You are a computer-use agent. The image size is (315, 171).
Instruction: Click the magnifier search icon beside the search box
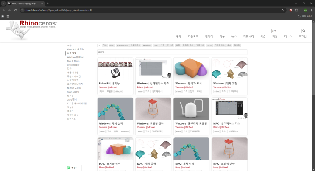coord(304,31)
